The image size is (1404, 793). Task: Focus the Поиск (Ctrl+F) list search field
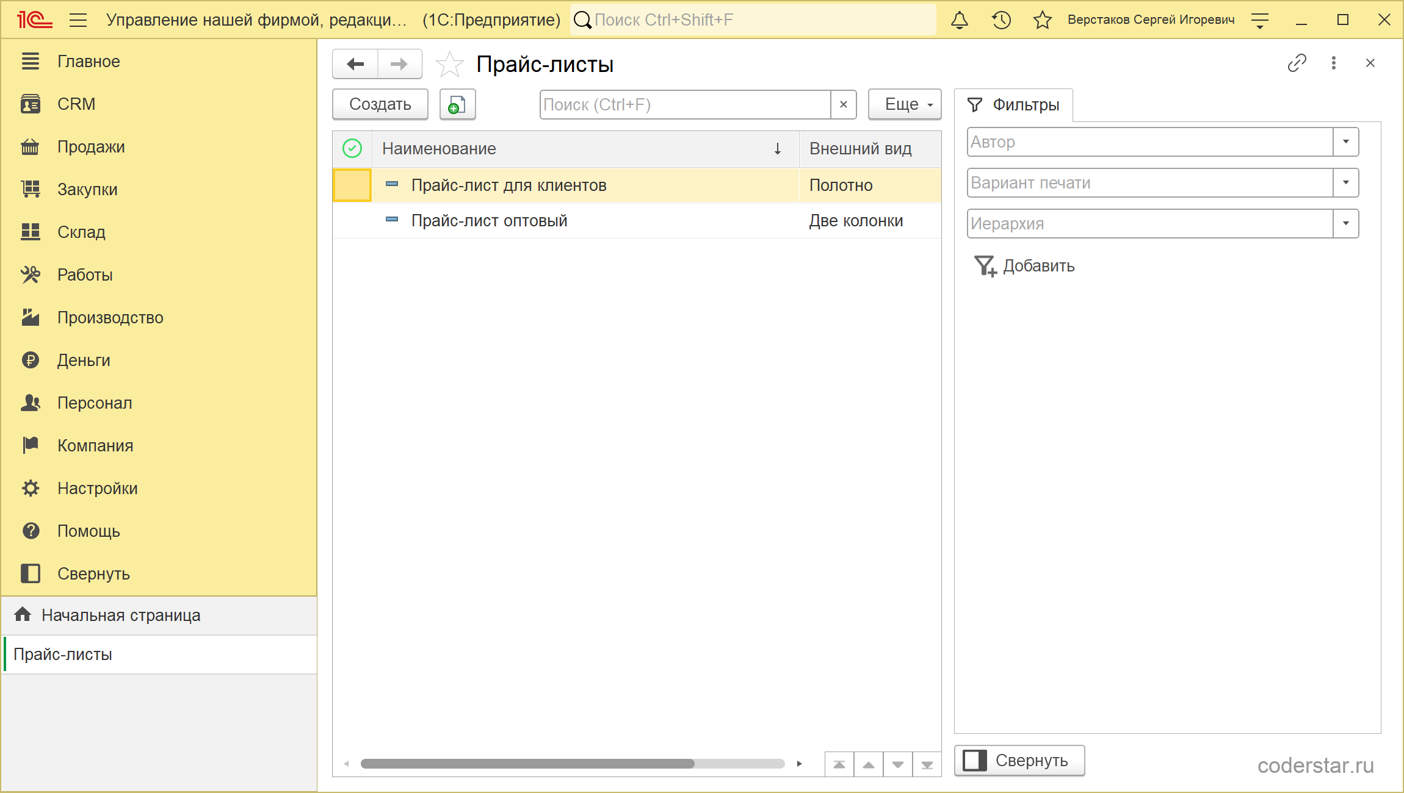(685, 104)
